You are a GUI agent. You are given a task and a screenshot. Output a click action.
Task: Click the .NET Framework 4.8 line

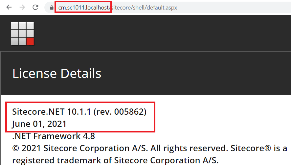pos(53,136)
